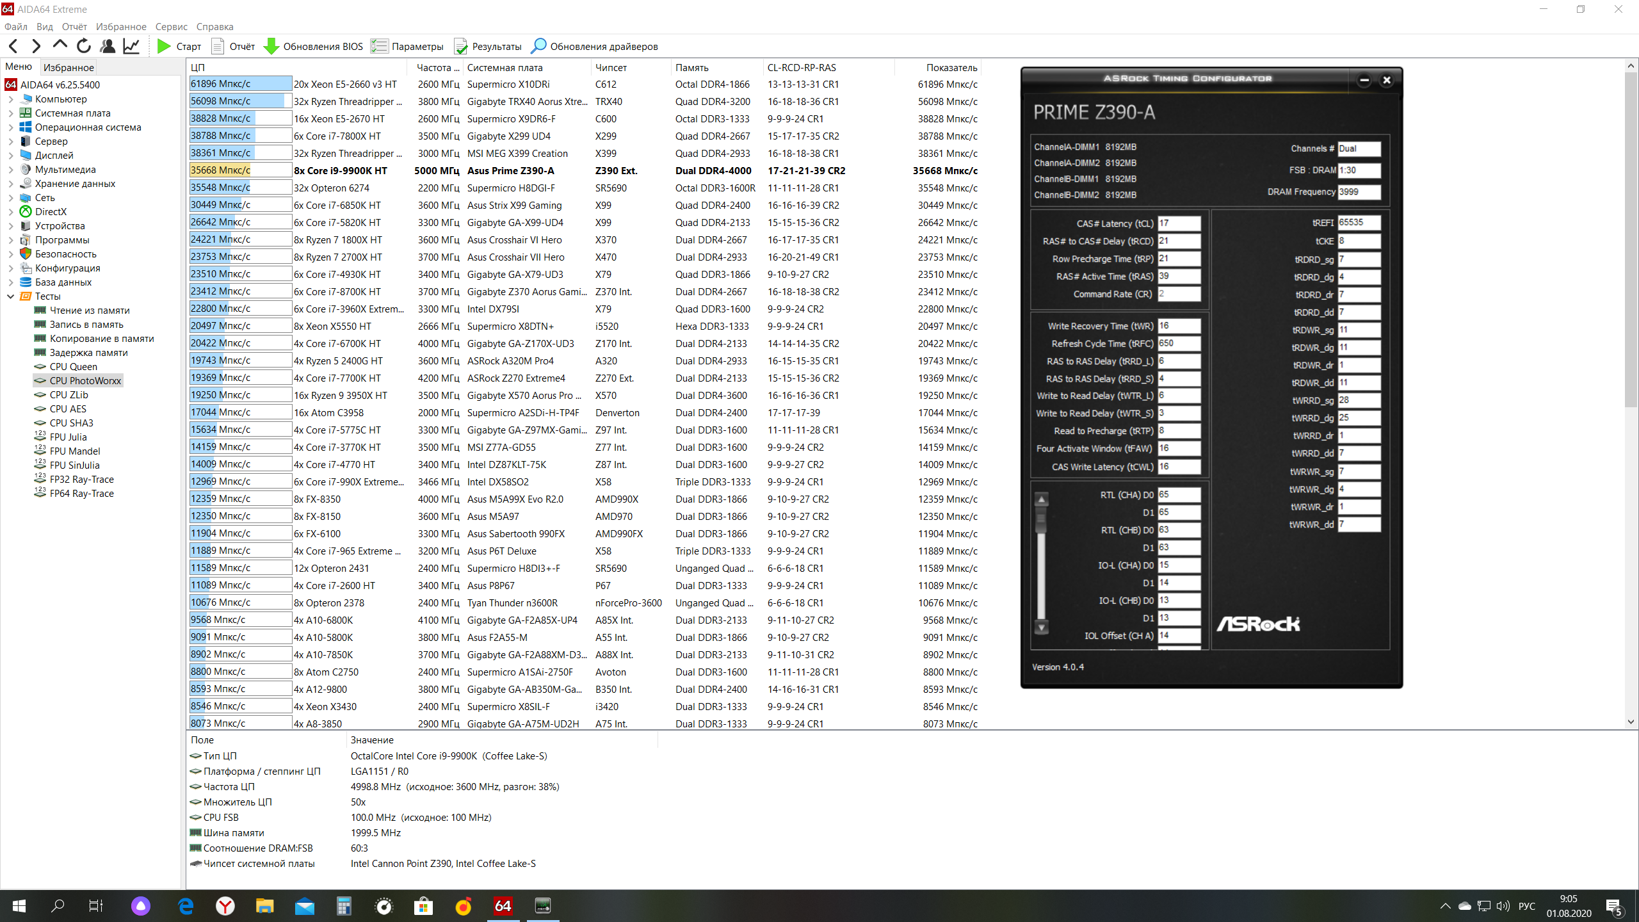
Task: Select the FPU Julia test item
Action: pyautogui.click(x=68, y=437)
